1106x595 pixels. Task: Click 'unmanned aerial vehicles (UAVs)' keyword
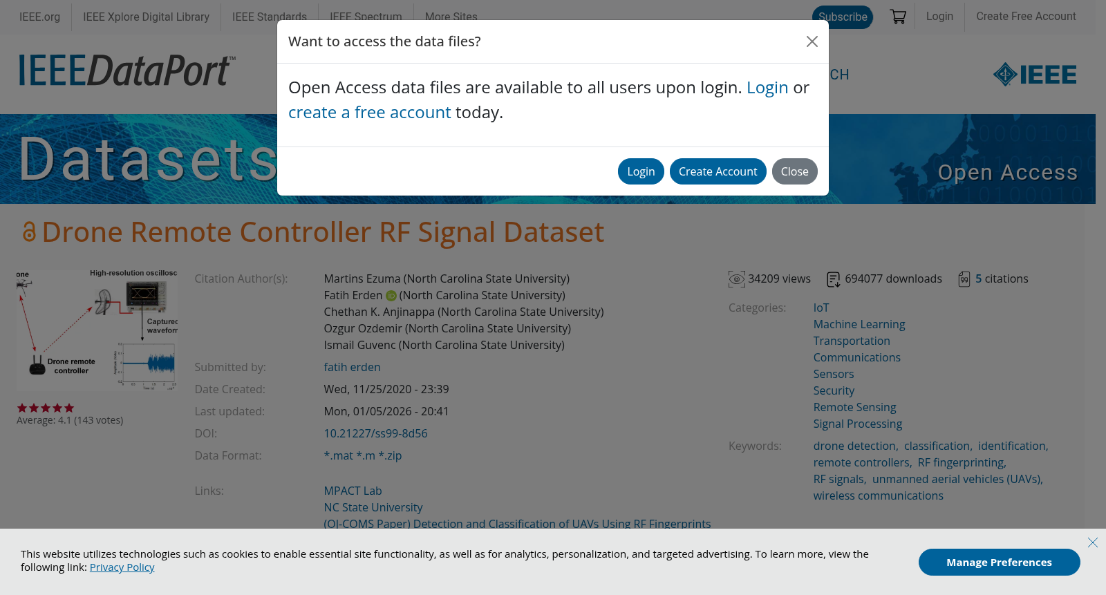[x=956, y=480]
